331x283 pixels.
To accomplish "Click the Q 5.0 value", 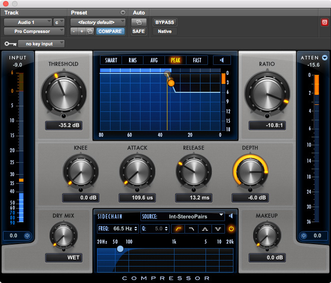I will [158, 229].
